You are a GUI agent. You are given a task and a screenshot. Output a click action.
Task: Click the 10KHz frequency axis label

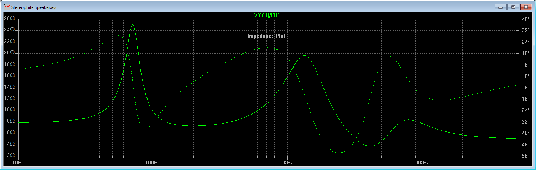point(421,163)
